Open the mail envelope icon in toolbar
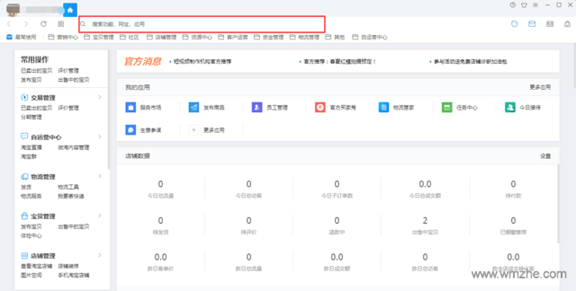Screen dimensions: 576x291 [532, 24]
